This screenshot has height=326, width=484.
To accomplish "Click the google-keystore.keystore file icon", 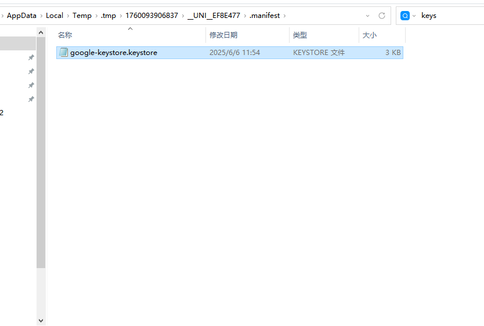I will [x=63, y=53].
